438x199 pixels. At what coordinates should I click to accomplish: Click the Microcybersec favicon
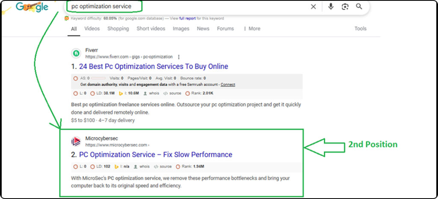pos(76,142)
